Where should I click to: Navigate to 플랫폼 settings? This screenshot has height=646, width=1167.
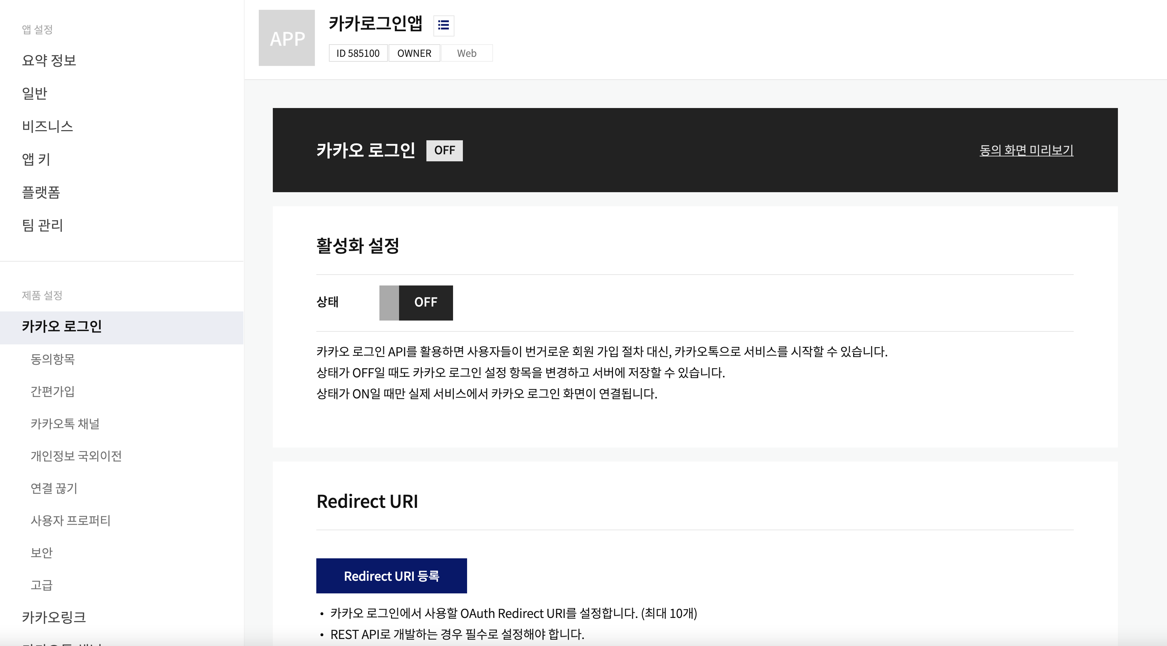41,193
